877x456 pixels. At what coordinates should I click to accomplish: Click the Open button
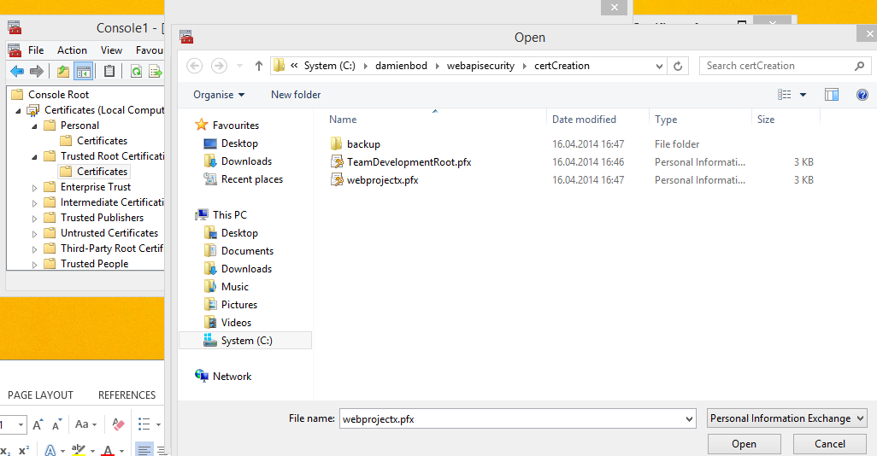coord(744,444)
